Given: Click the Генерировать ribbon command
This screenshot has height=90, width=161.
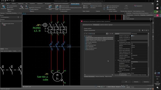Looking at the screenshot, I should [x=138, y=6].
